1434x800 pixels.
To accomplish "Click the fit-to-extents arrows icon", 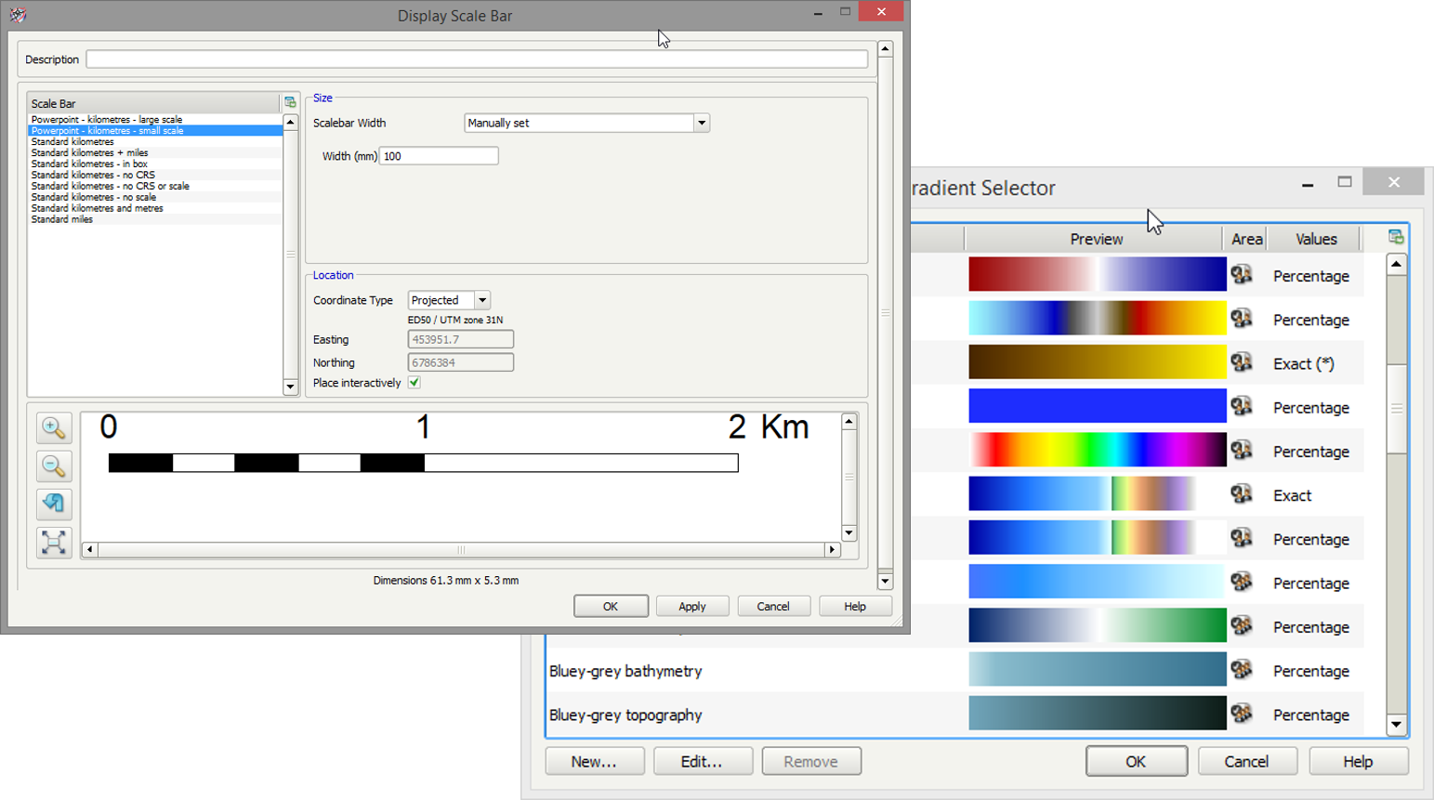I will (53, 542).
